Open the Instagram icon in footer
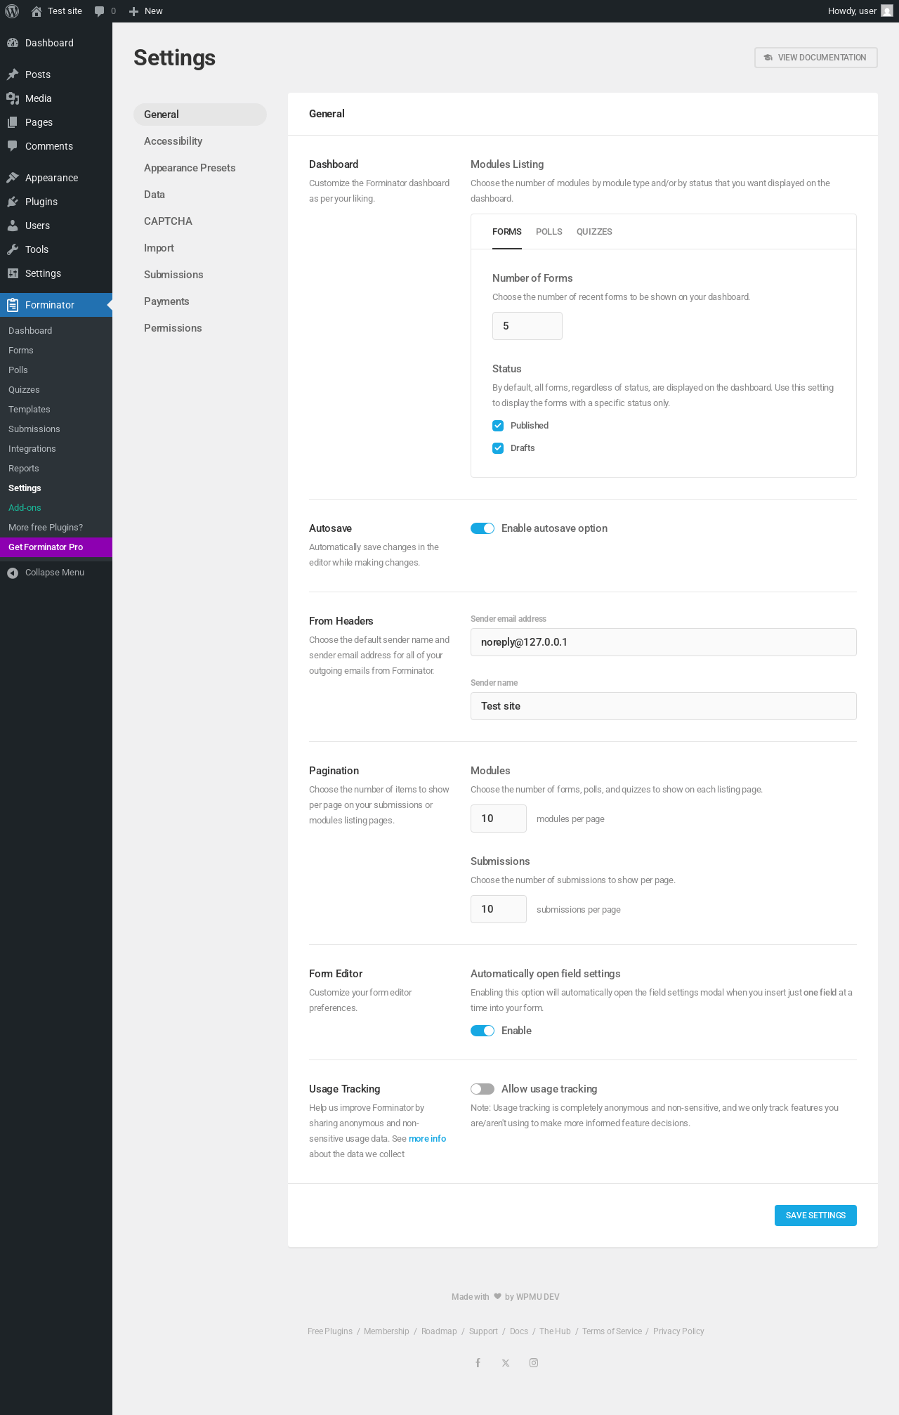The image size is (899, 1415). (x=534, y=1362)
